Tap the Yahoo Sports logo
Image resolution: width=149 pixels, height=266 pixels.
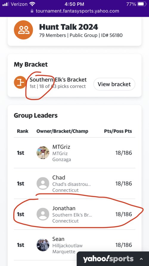[x=108, y=259]
